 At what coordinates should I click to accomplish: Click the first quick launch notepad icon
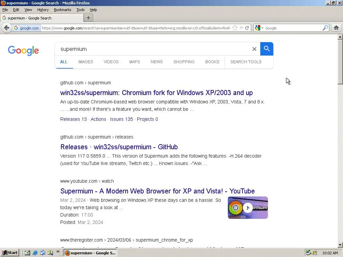coord(27,253)
